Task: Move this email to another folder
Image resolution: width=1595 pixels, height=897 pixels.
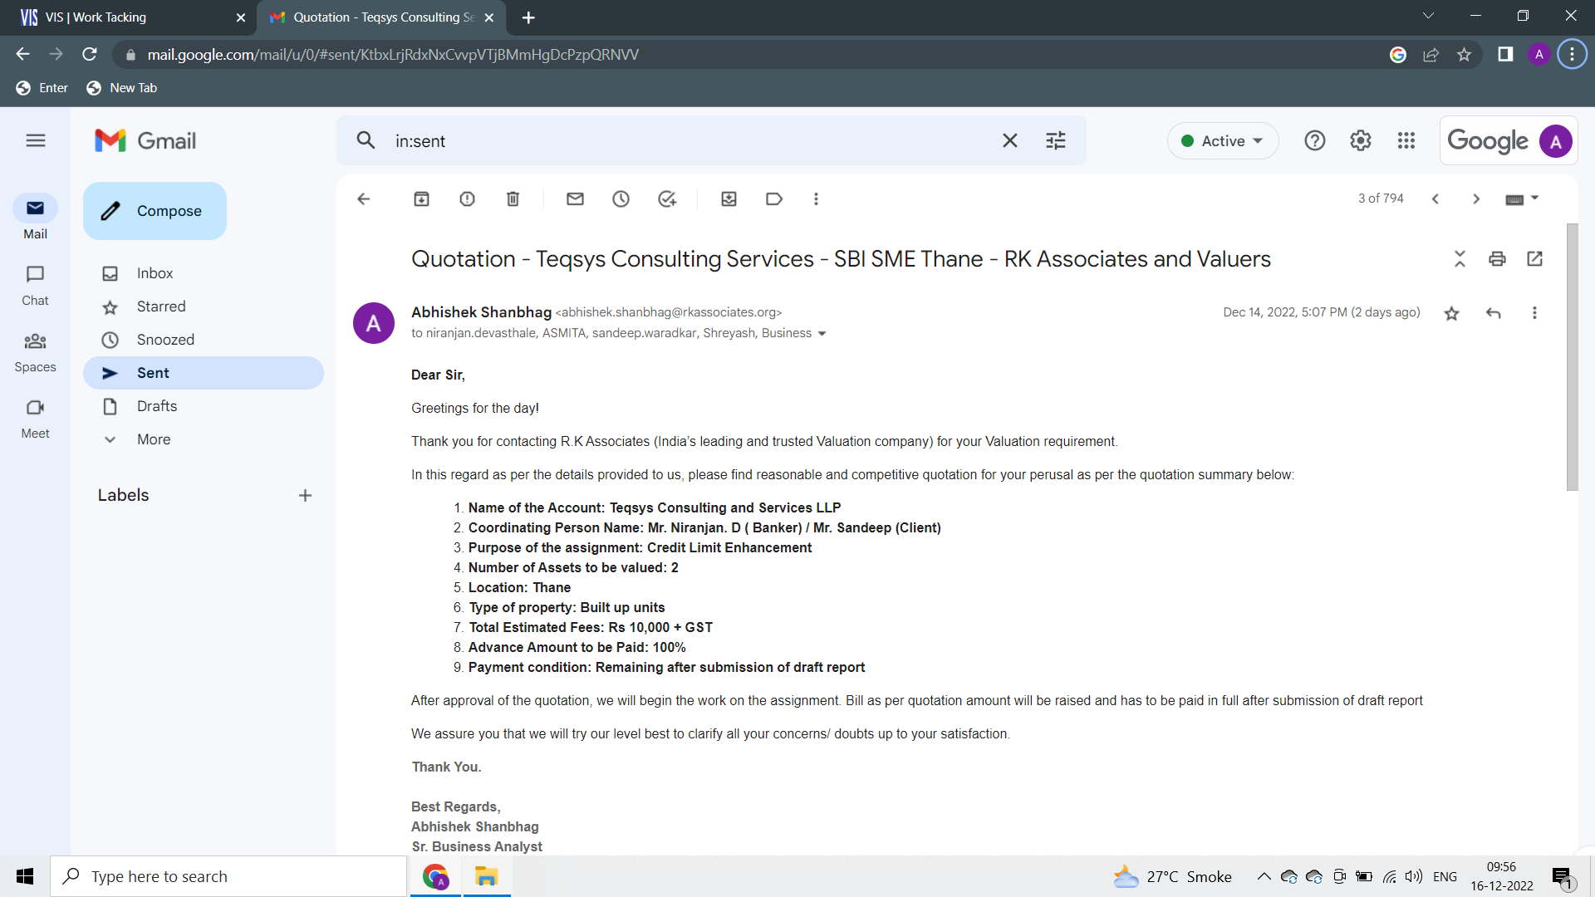Action: (x=729, y=199)
